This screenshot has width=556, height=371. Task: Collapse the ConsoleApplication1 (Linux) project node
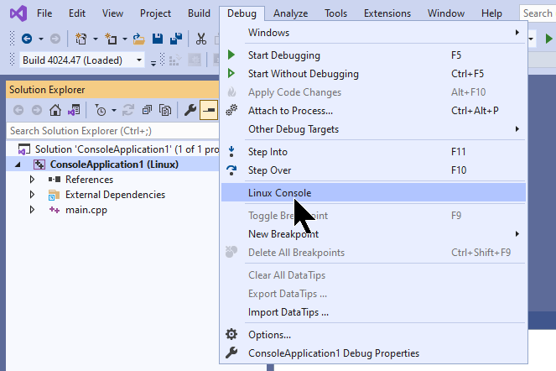coord(18,165)
